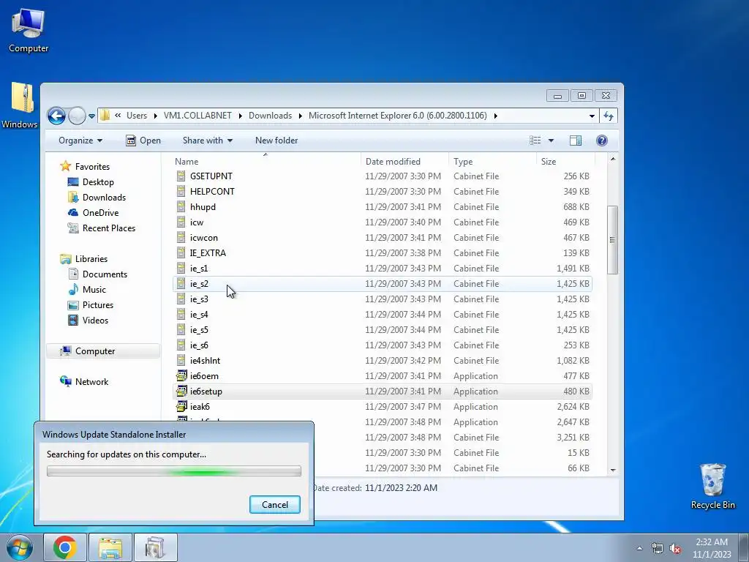Viewport: 749px width, 562px height.
Task: Select the HELPCONT cabinet file icon
Action: pyautogui.click(x=181, y=191)
